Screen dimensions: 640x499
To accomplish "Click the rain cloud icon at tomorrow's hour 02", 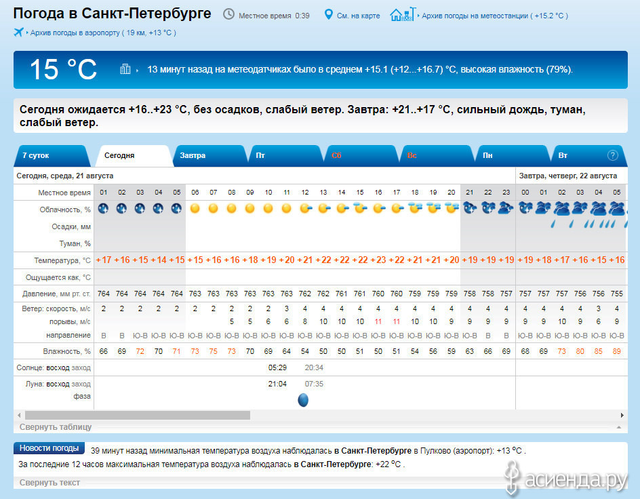I will click(x=562, y=209).
